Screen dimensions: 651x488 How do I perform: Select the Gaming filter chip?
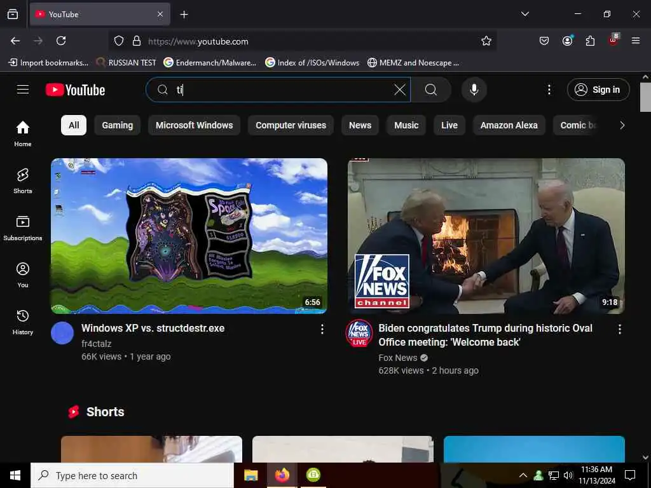118,125
